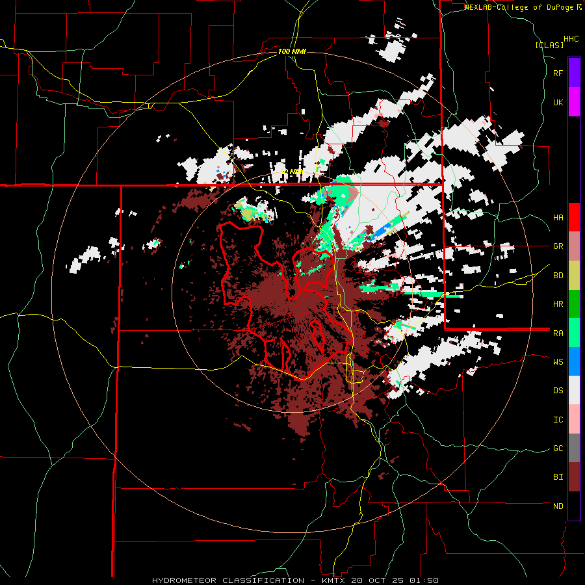
Task: Click the HA red legend swatch
Action: [x=574, y=217]
